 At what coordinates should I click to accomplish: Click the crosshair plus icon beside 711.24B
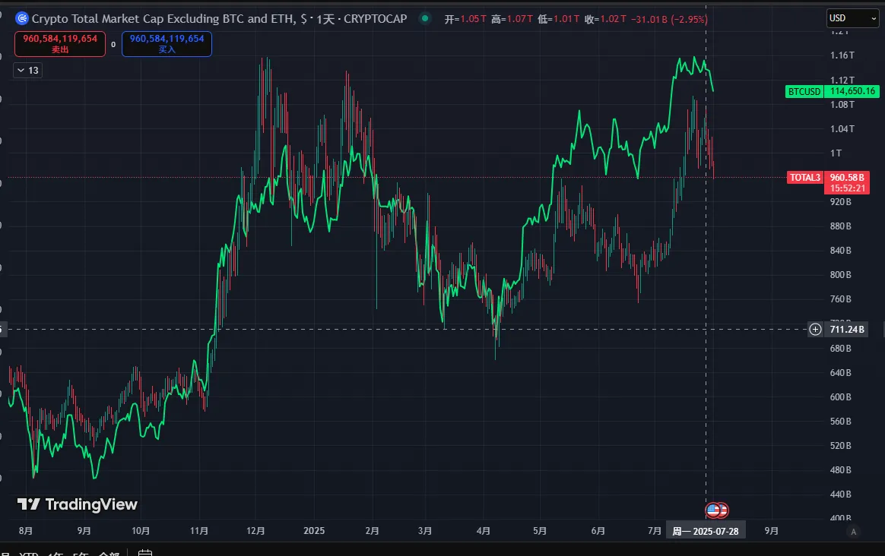[815, 329]
